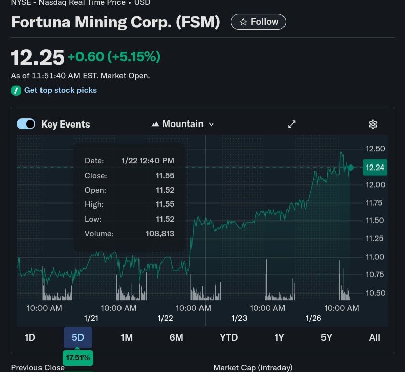Click the Market Cap (intraday) label
The height and width of the screenshot is (372, 405).
click(x=253, y=368)
